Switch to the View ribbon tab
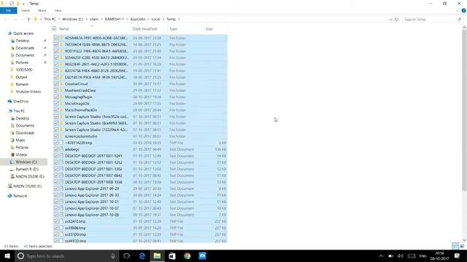Screen dimensions: 467x262 pyautogui.click(x=58, y=11)
